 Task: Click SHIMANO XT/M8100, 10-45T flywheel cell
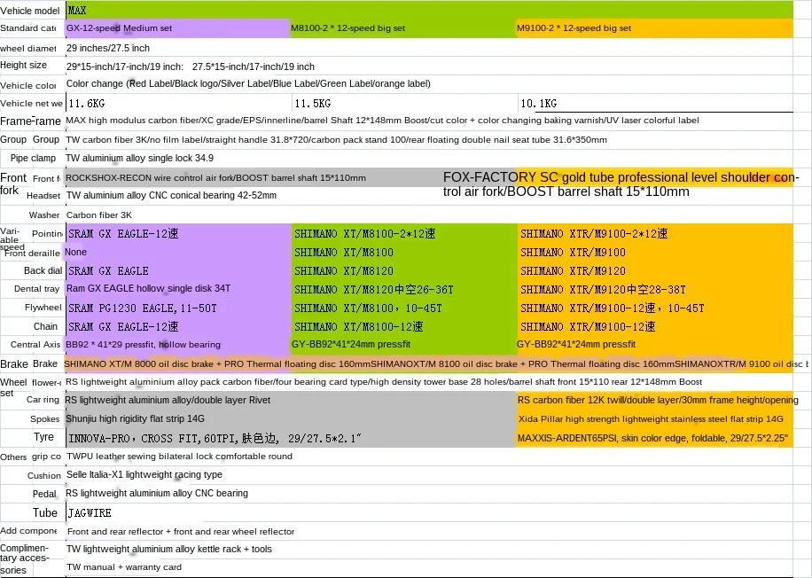[x=404, y=309]
